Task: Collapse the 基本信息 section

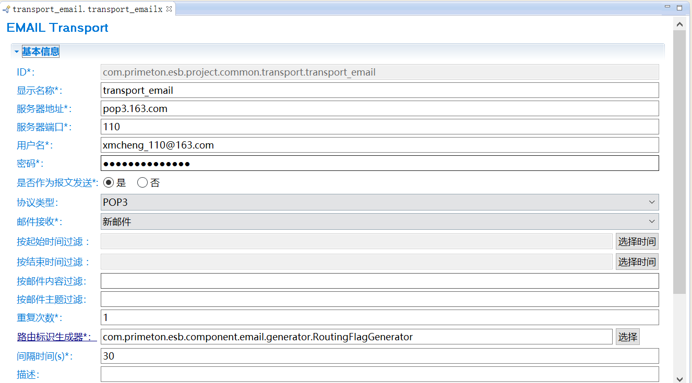Action: click(x=17, y=52)
